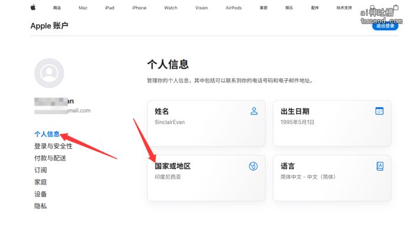
Task: Click the name text SinclairEvan
Action: 170,122
